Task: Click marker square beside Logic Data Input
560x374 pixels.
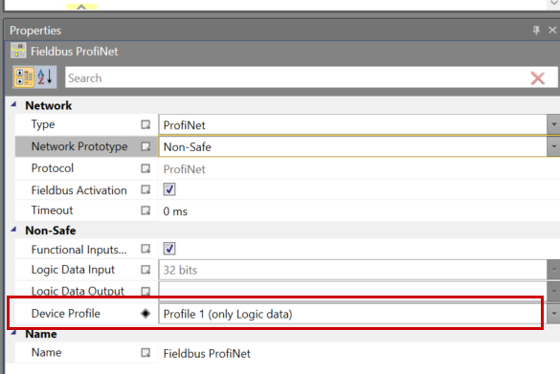Action: point(146,270)
